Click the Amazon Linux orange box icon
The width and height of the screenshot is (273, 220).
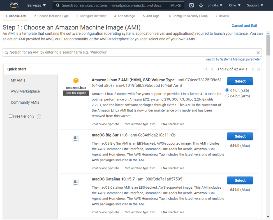tap(76, 80)
